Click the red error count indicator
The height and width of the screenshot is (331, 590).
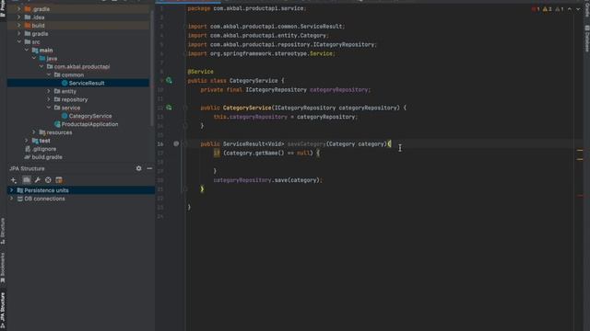click(536, 9)
